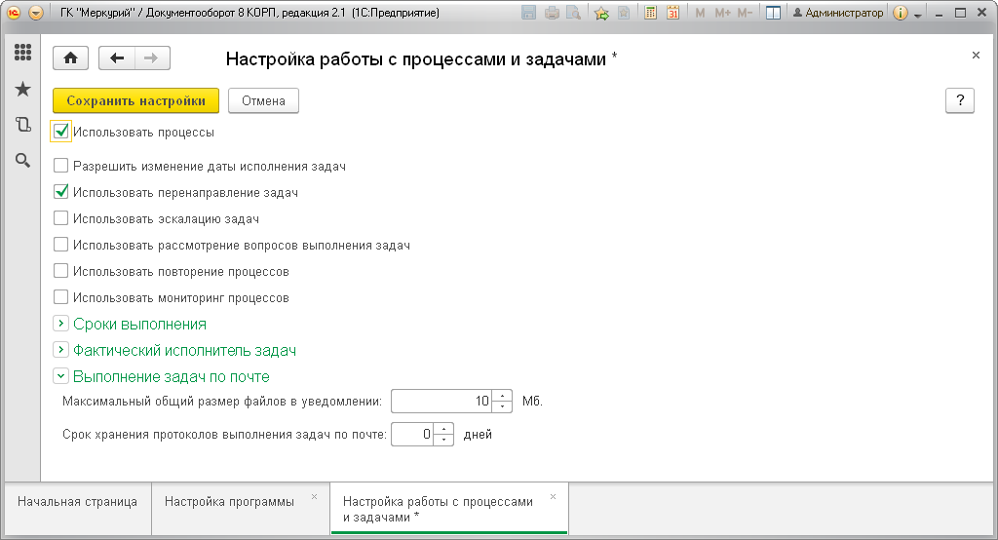Uncheck Использовать процессы checkbox

pyautogui.click(x=60, y=132)
